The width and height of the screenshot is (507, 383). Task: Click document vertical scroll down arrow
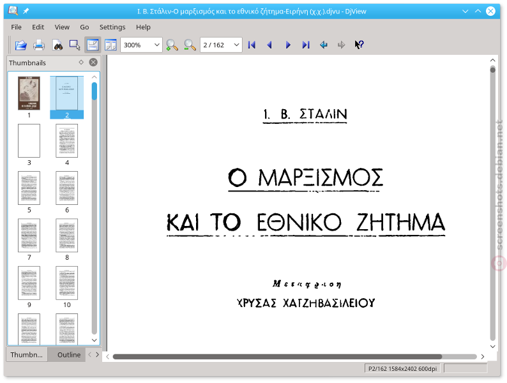[x=492, y=347]
